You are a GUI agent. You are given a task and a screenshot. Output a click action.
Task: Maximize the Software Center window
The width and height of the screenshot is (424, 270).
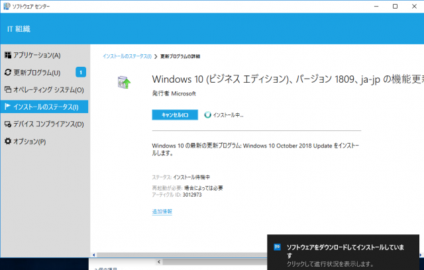395,6
